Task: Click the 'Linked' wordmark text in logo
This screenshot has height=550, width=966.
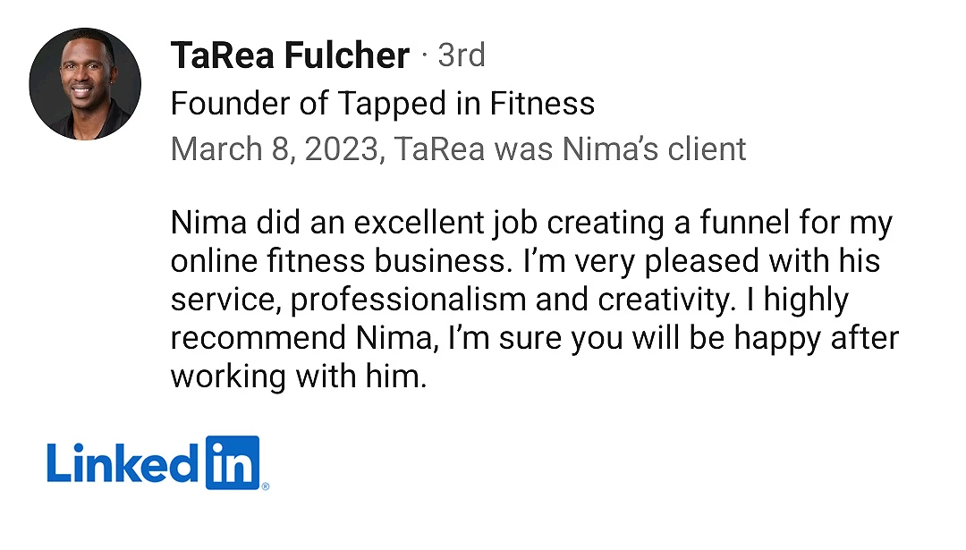Action: [x=123, y=462]
